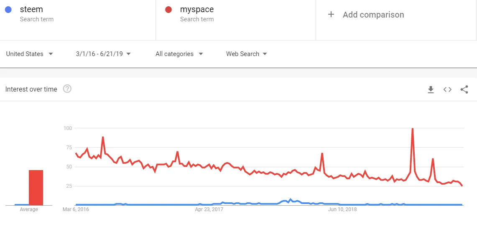Open the Interest over time help icon

coord(67,89)
